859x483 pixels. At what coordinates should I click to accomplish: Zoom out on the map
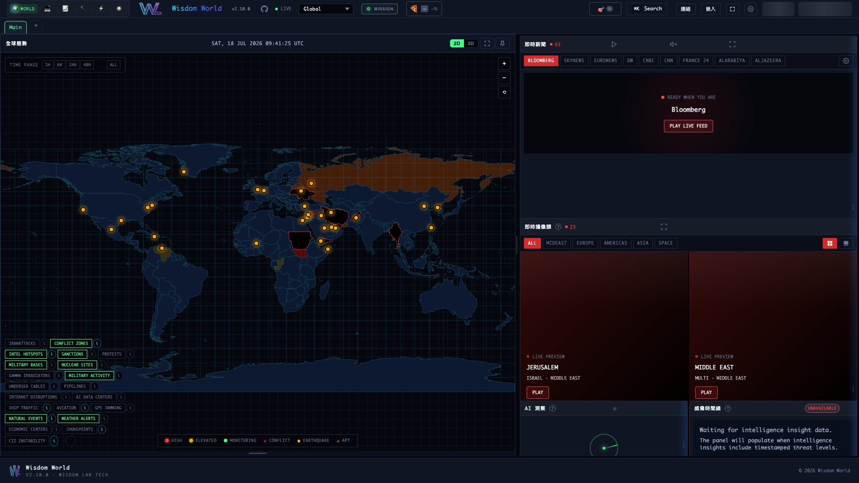tap(504, 78)
